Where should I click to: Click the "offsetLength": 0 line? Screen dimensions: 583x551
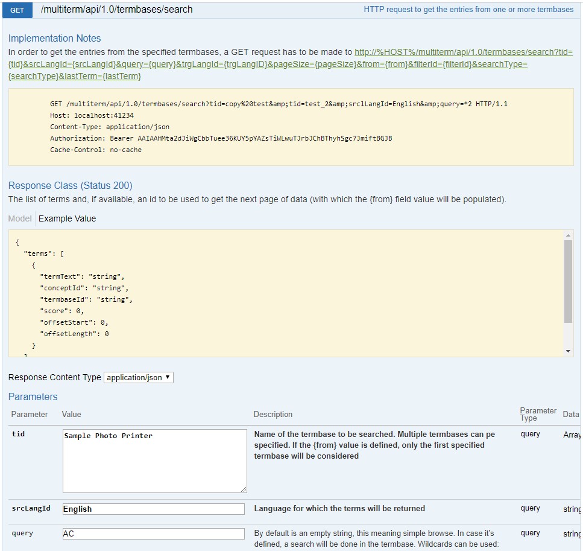pos(74,334)
